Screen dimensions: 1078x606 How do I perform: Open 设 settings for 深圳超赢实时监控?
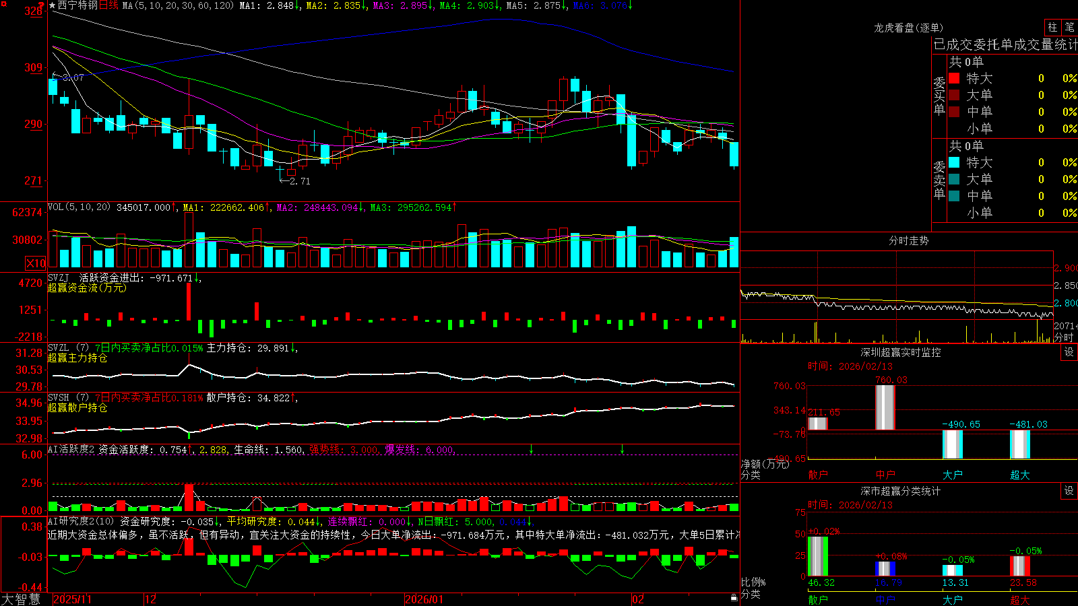pyautogui.click(x=1069, y=352)
